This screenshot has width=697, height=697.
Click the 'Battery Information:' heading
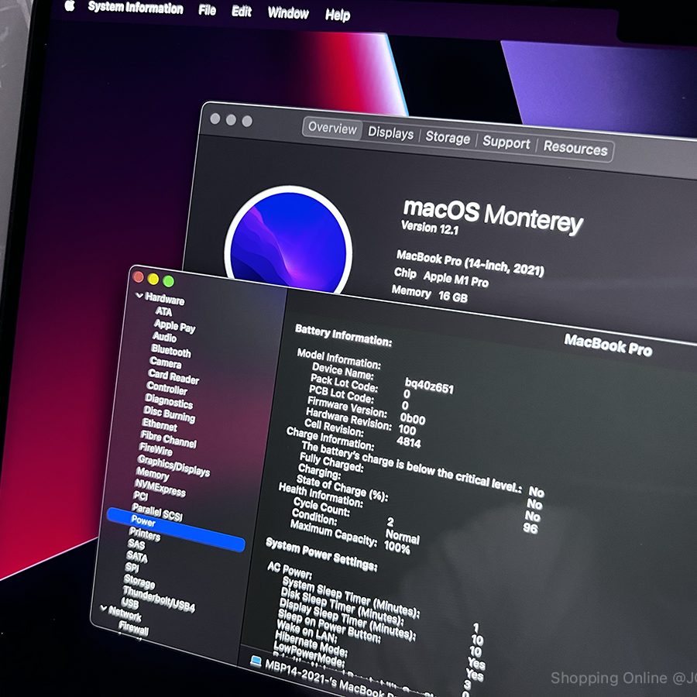[343, 335]
